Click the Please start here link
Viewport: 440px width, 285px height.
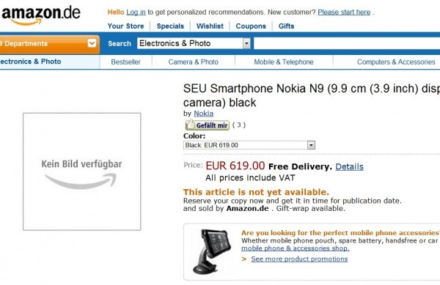pos(344,12)
